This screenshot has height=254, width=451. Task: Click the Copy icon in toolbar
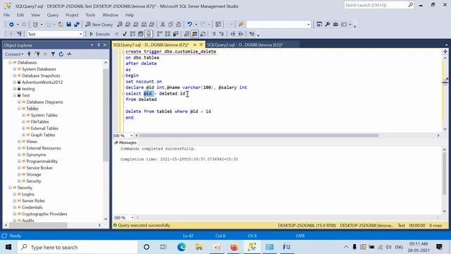(171, 25)
